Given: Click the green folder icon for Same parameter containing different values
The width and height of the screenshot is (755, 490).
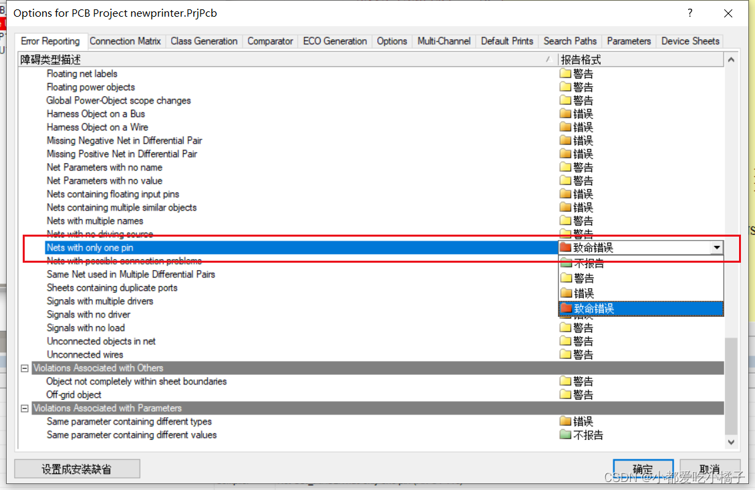Looking at the screenshot, I should pyautogui.click(x=565, y=435).
